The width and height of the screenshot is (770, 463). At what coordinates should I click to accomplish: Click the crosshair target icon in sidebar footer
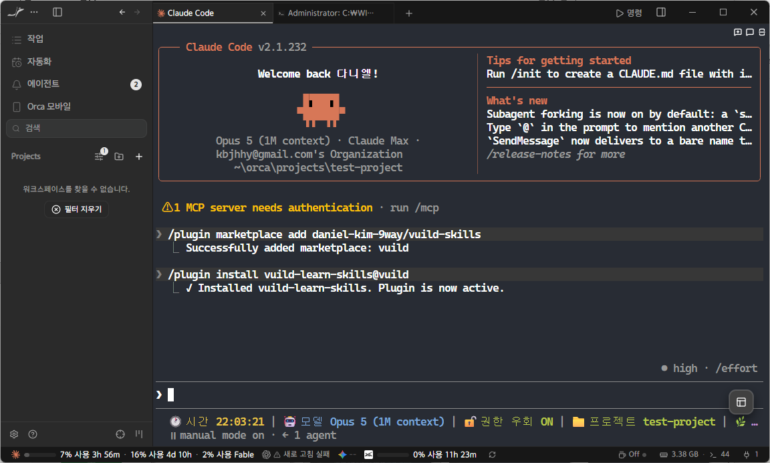(120, 434)
